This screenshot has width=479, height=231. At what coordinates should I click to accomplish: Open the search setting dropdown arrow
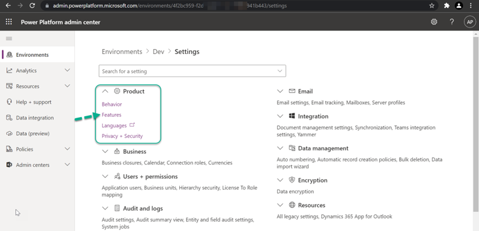pyautogui.click(x=280, y=71)
